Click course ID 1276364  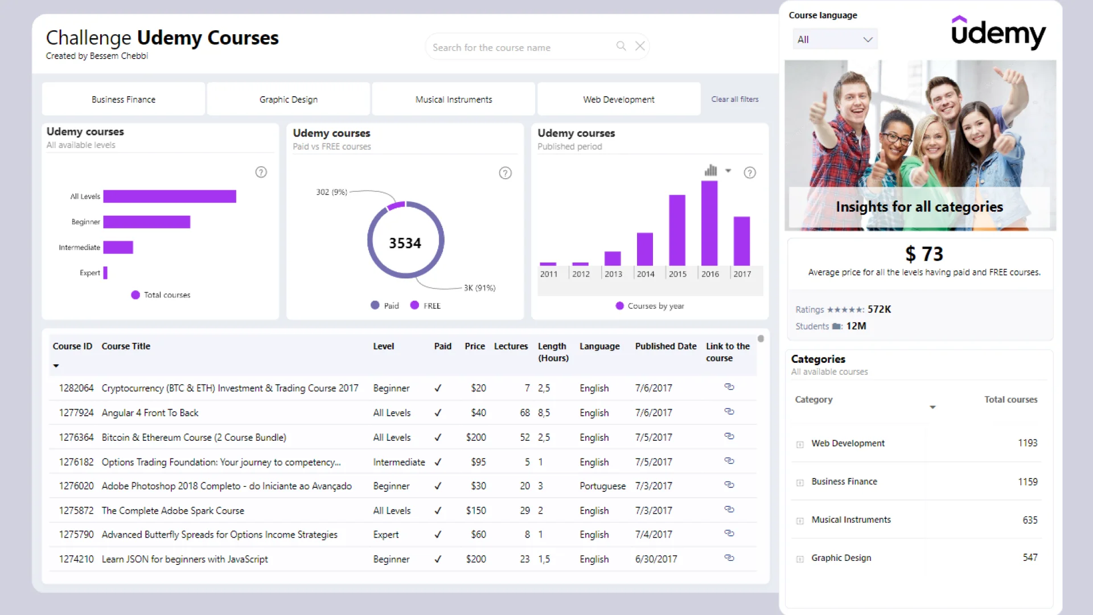pyautogui.click(x=76, y=437)
